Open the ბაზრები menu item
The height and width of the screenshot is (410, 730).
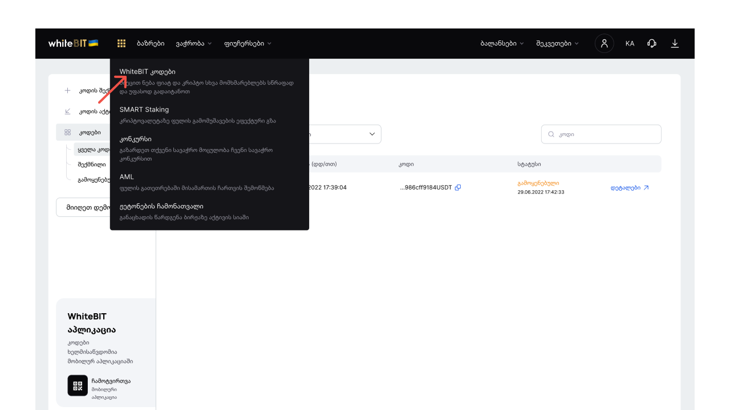click(x=151, y=43)
